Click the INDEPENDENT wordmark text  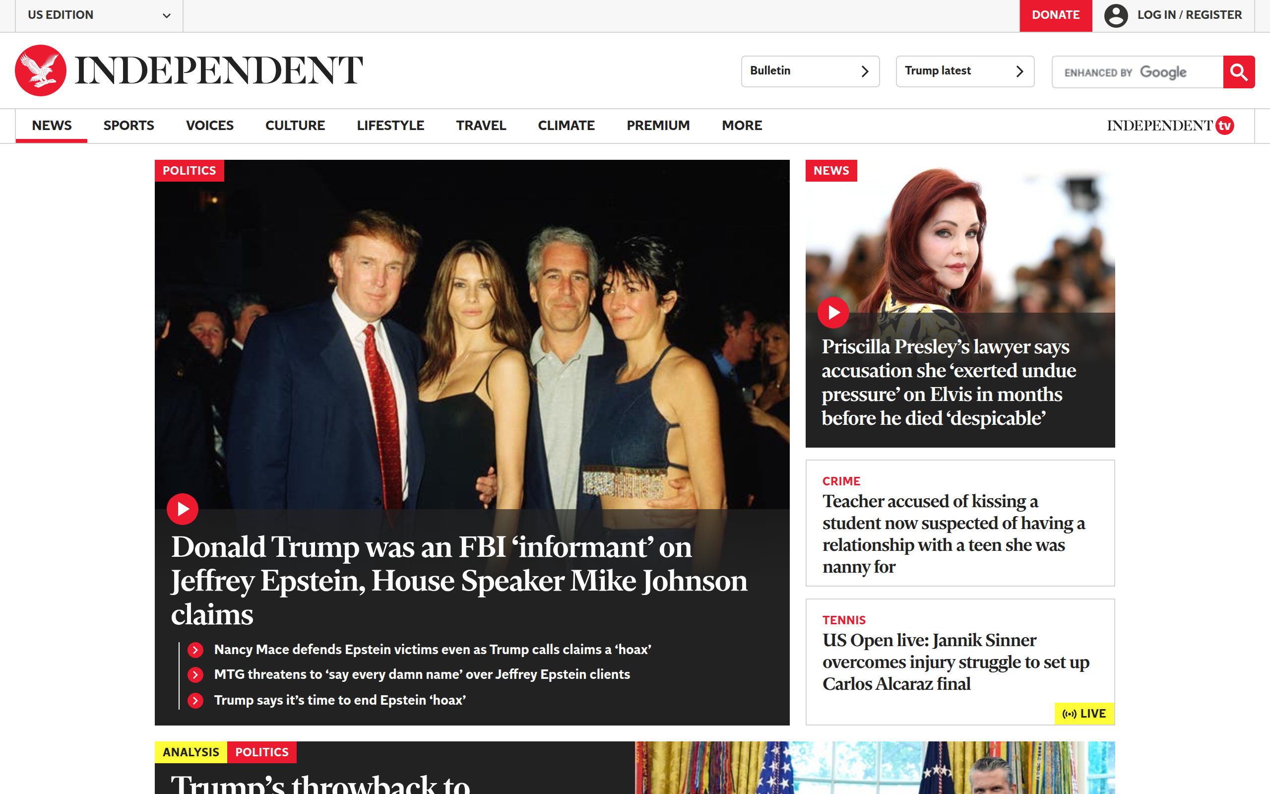[x=219, y=70]
